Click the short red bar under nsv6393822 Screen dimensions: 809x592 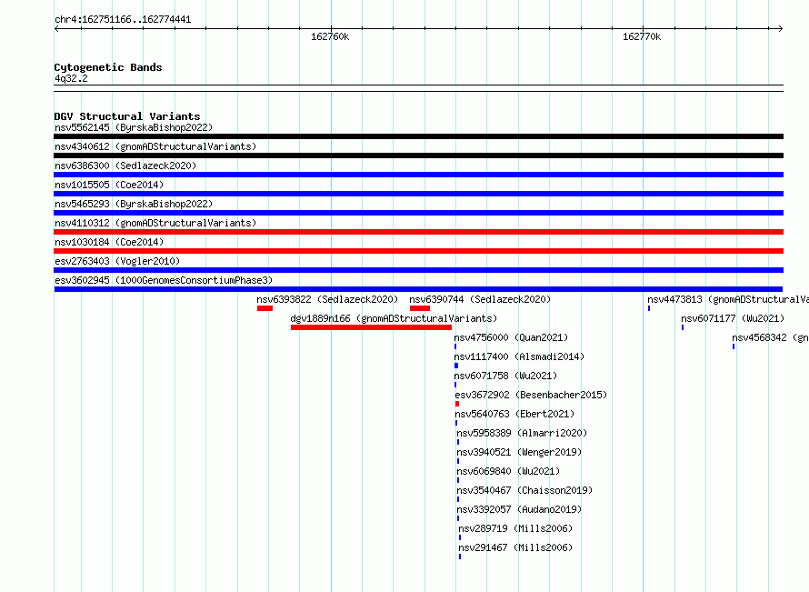(x=265, y=308)
